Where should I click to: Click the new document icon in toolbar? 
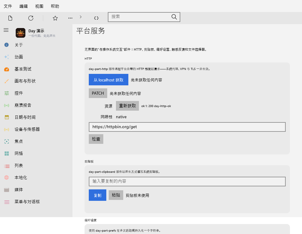click(10, 18)
